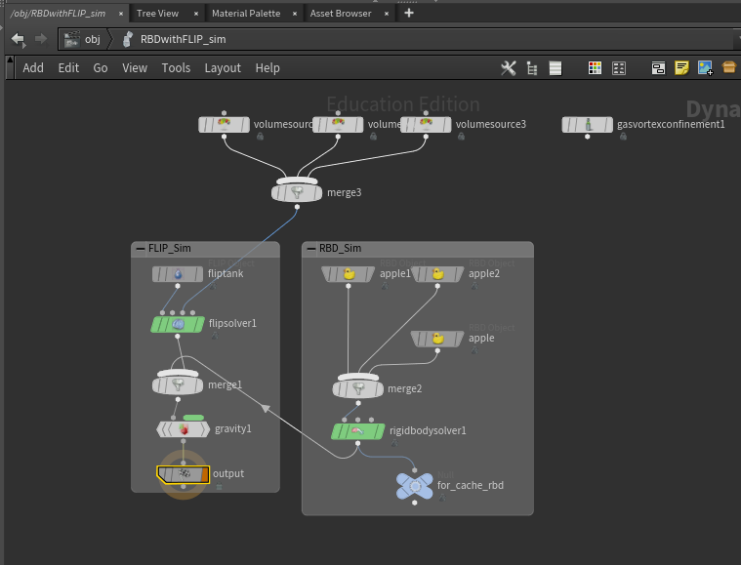Toggle the orange output flag on the output node

point(205,475)
